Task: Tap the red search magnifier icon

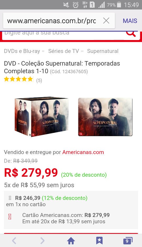Action: point(131,33)
